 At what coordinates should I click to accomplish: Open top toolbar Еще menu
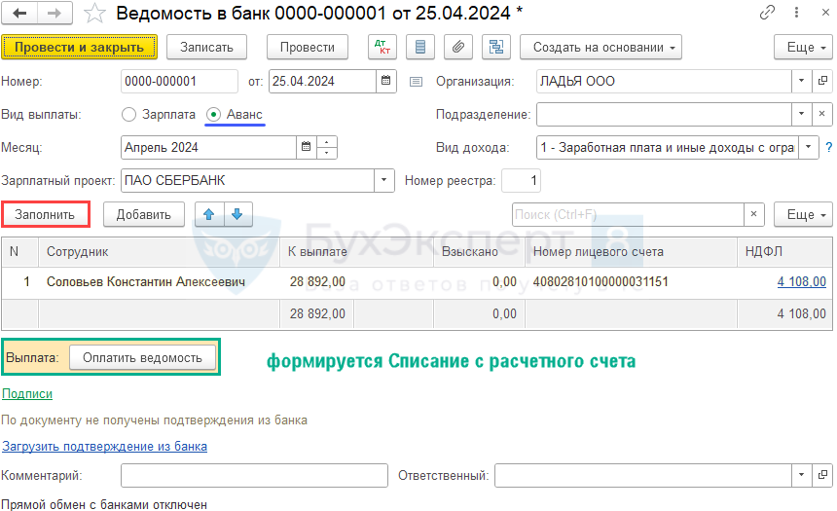coord(803,47)
